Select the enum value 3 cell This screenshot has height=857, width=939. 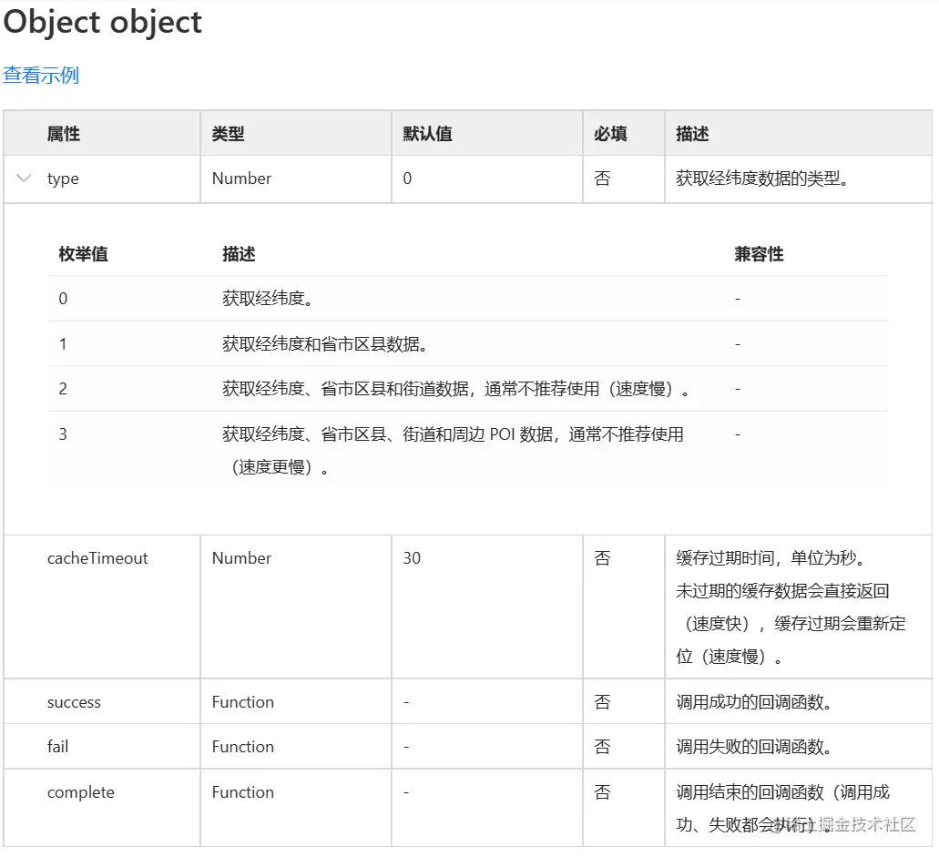[x=63, y=434]
